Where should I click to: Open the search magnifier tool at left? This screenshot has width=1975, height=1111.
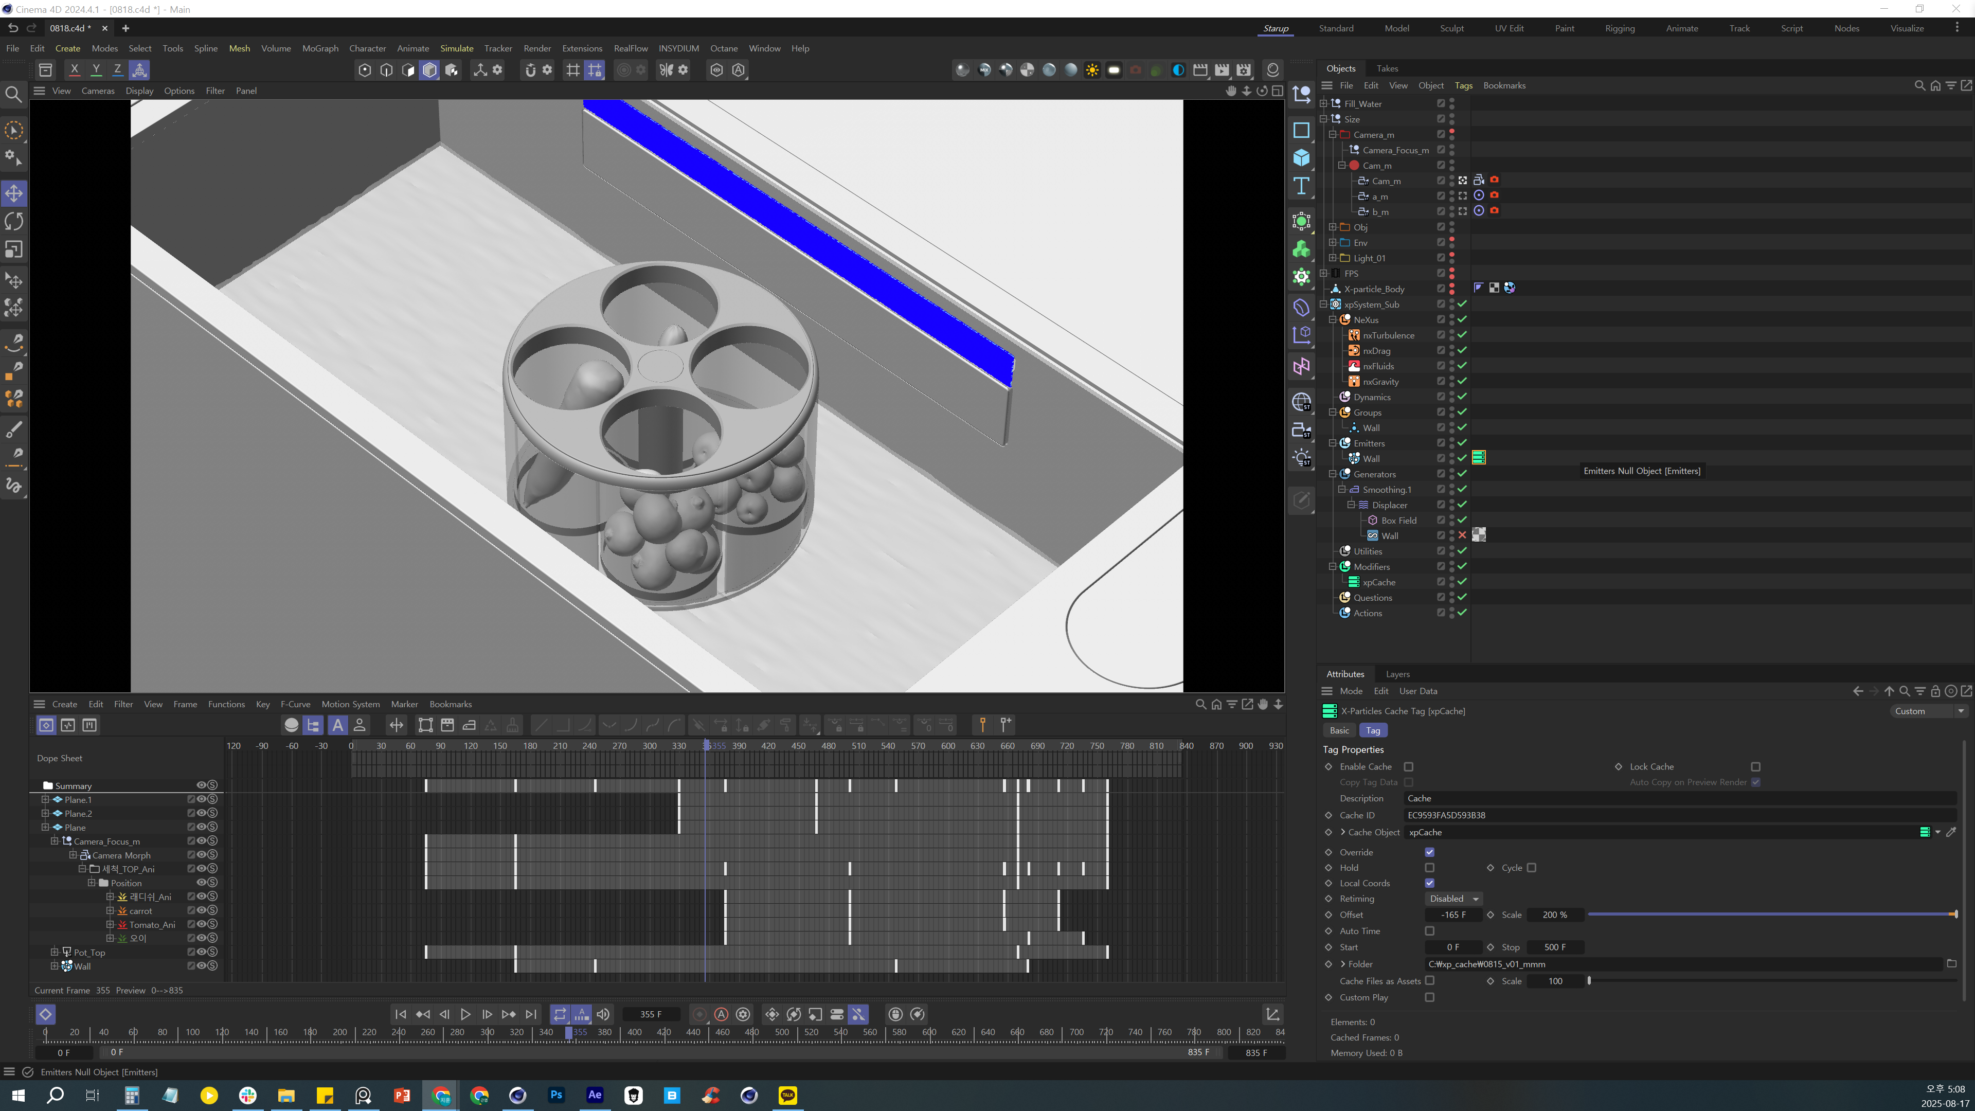[x=14, y=94]
